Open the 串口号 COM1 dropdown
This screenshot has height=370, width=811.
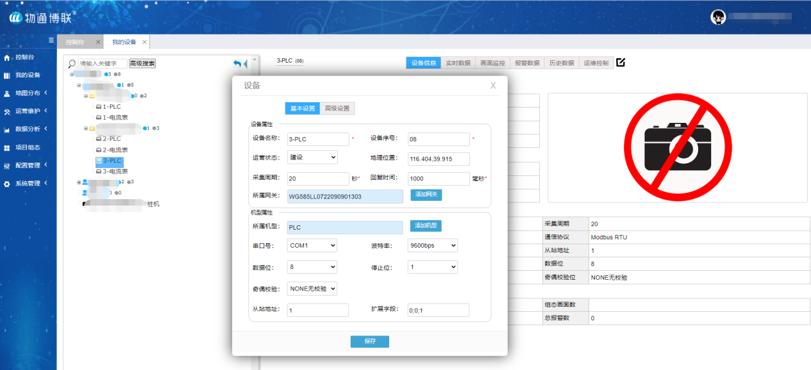point(312,245)
